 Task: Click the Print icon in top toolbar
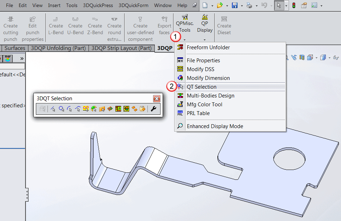click(x=250, y=5)
